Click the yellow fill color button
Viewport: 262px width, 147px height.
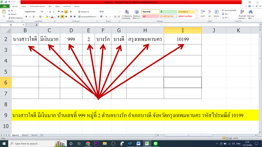pos(47,17)
